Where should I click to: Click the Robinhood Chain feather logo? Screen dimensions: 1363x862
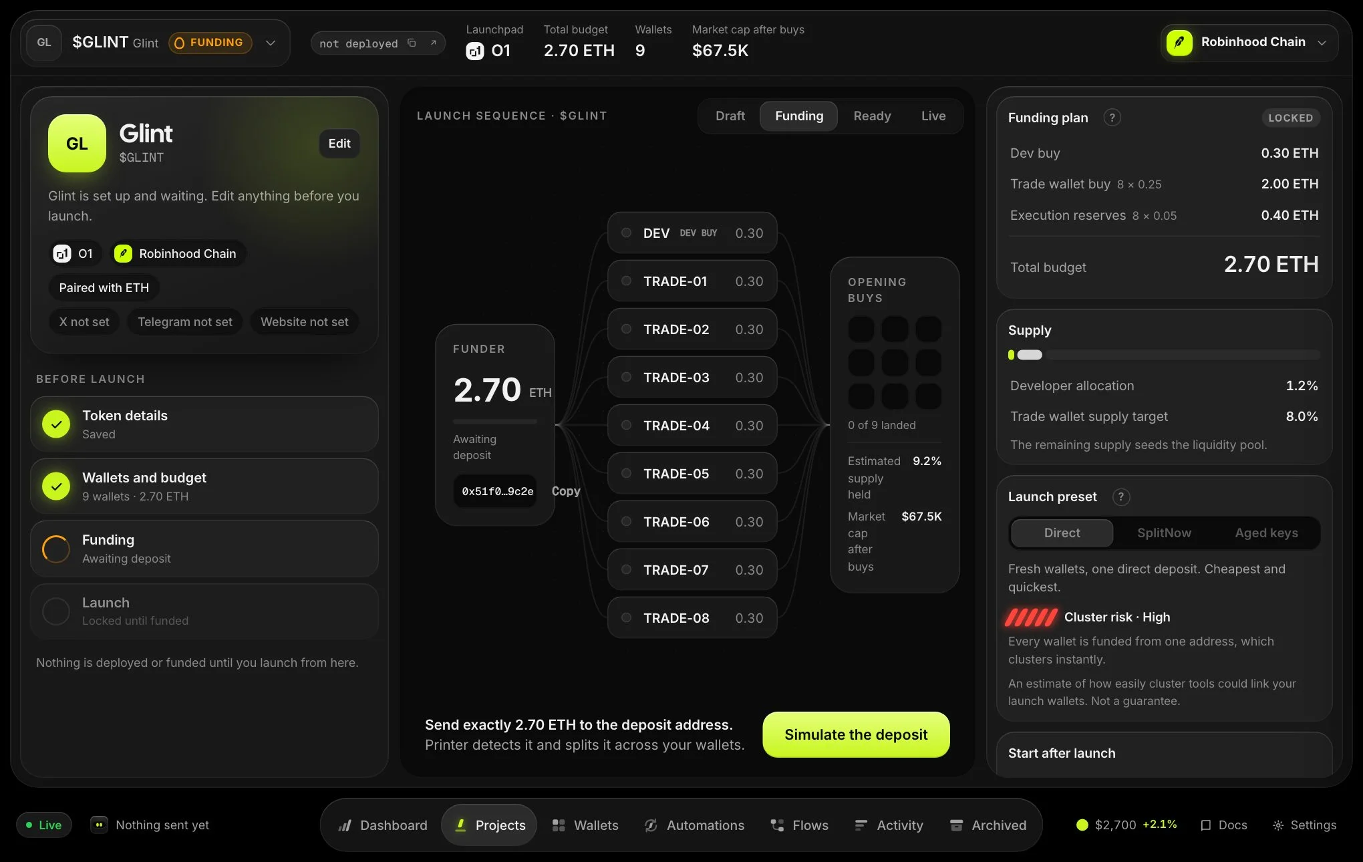coord(1179,42)
